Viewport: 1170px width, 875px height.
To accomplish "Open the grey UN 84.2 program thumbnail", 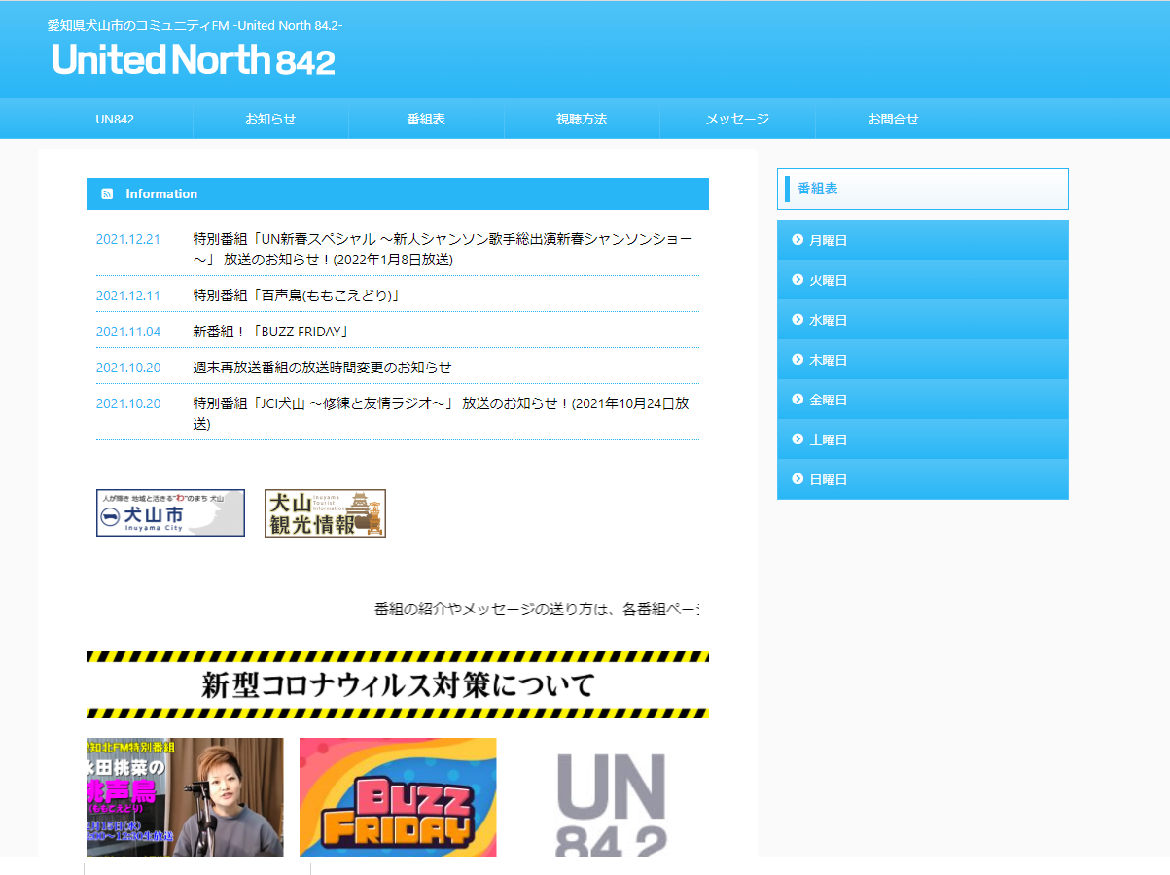I will 611,797.
